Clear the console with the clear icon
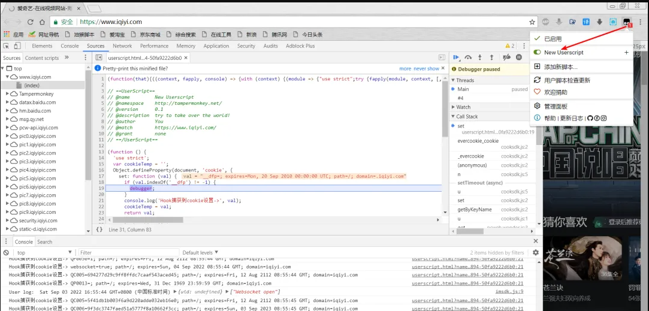This screenshot has height=311, width=649. pos(6,253)
